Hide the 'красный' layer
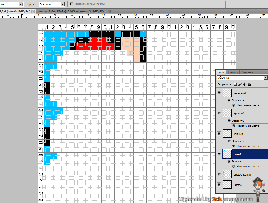Image resolution: width=268 pixels, height=203 pixels. pos(219,113)
